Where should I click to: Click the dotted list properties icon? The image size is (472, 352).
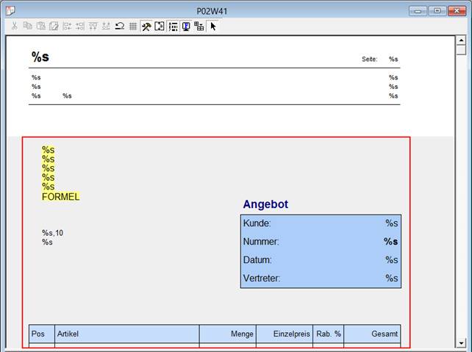pyautogui.click(x=173, y=26)
